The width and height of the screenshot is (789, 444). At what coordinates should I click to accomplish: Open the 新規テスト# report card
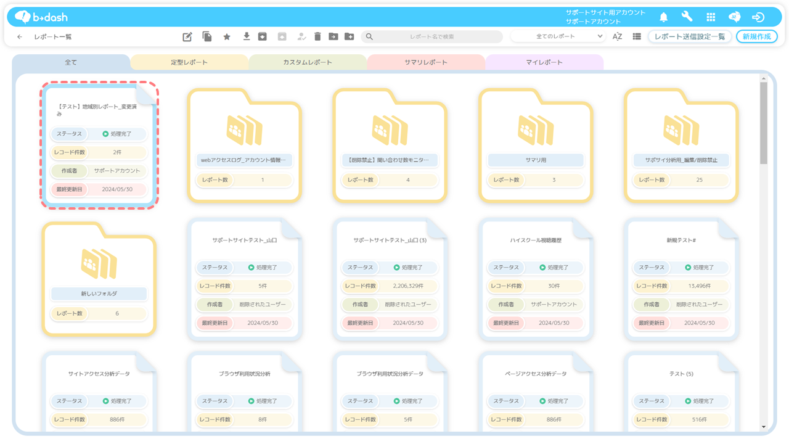[x=681, y=279]
